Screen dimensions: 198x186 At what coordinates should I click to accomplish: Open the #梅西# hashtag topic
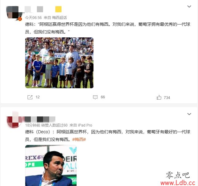coord(79,139)
